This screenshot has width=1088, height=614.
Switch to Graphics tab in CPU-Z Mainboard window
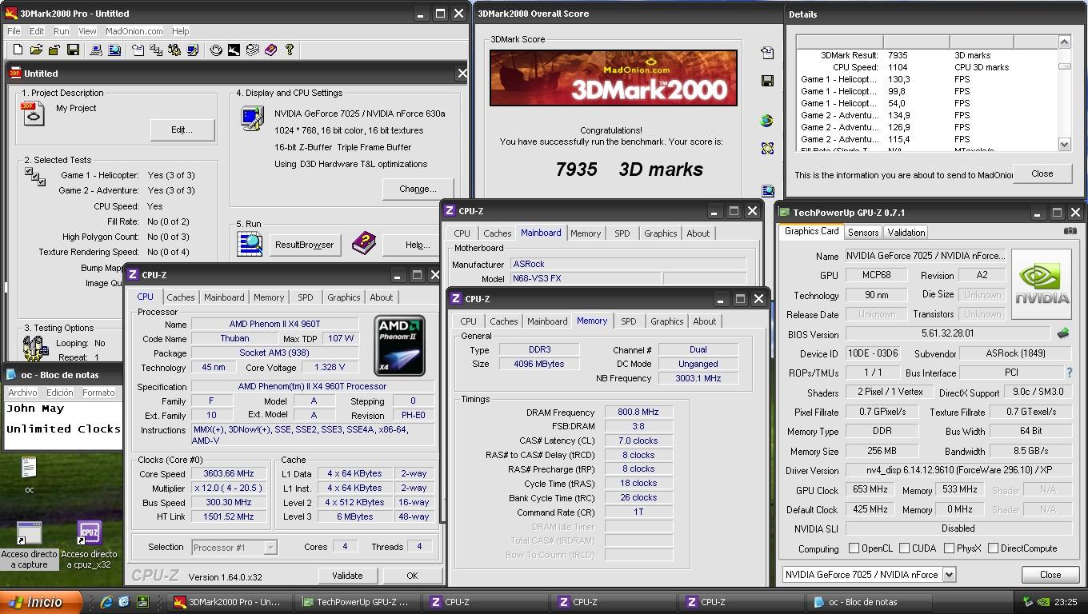coord(660,233)
